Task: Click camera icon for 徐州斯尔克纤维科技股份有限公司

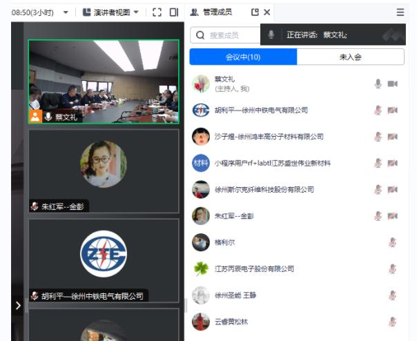Action: click(393, 189)
